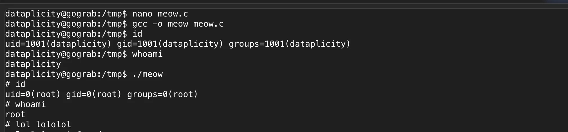Click meow.c filename in nano command
This screenshot has width=568, height=132.
coord(173,14)
